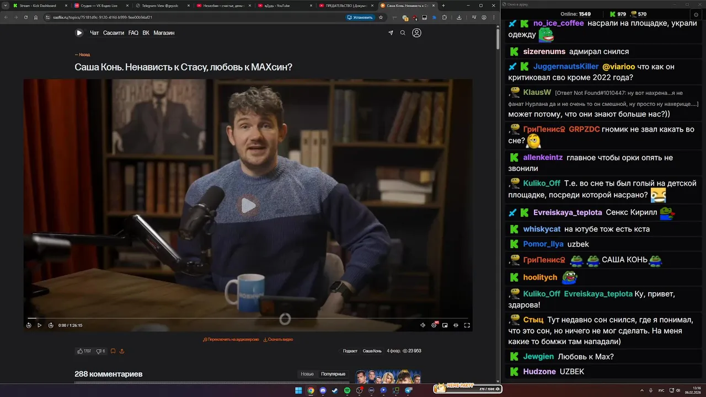Open the thumbnail image beside comments sort
Image resolution: width=706 pixels, height=397 pixels.
(388, 377)
